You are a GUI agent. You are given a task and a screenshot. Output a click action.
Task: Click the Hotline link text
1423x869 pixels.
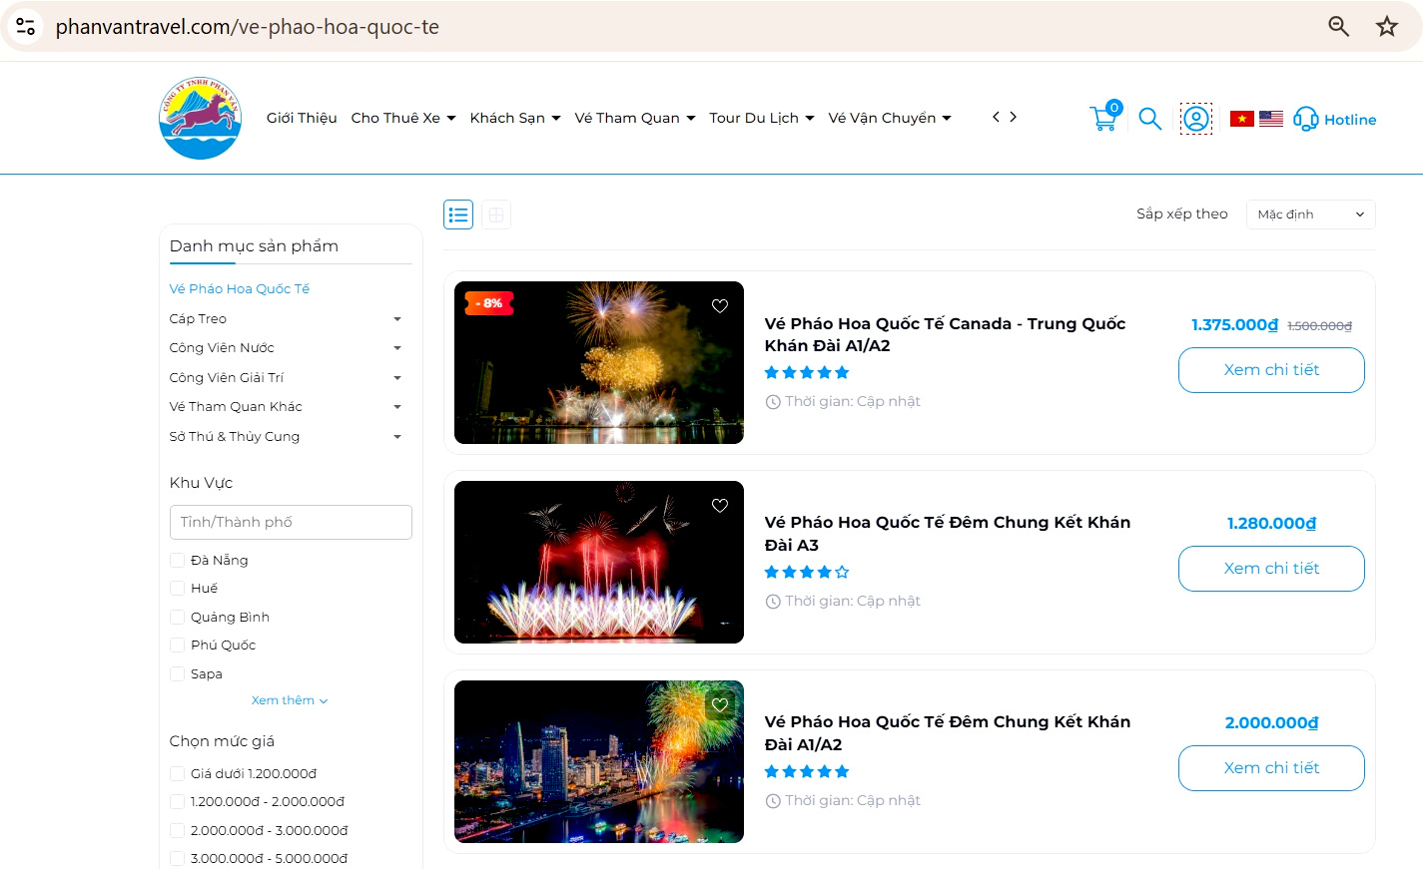1350,120
